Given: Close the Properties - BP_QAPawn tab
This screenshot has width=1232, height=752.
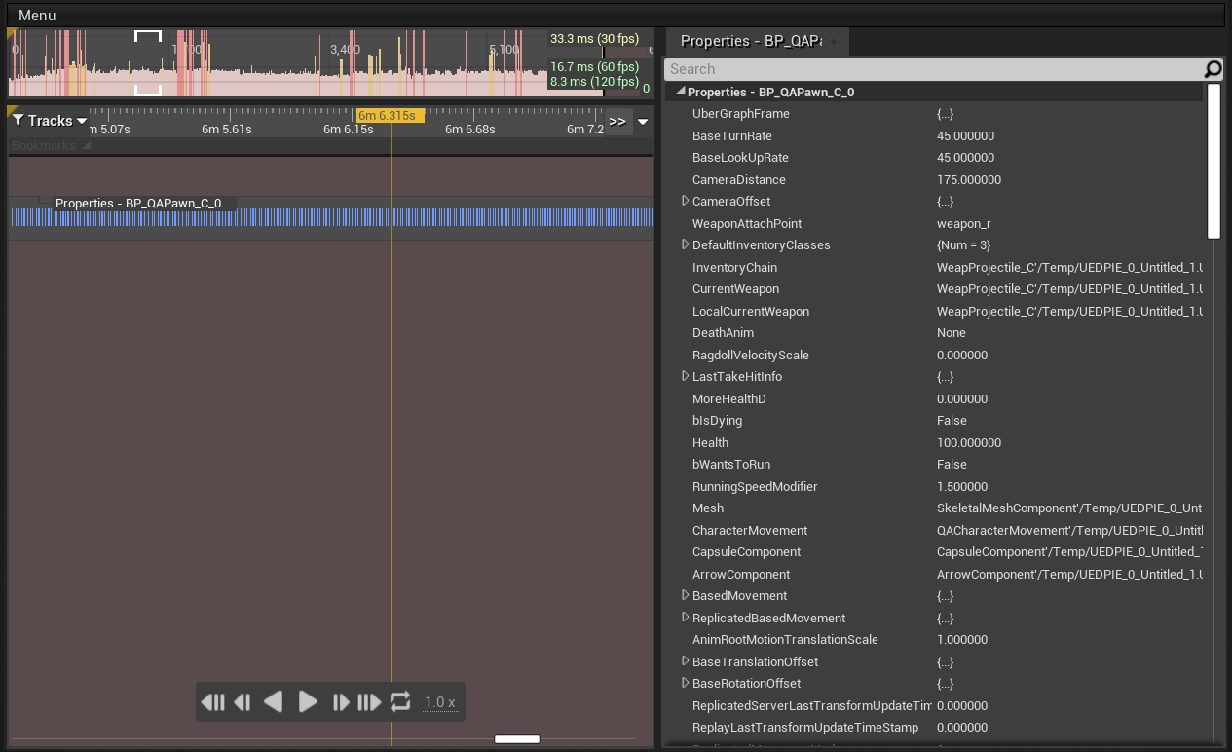Looking at the screenshot, I should 834,41.
